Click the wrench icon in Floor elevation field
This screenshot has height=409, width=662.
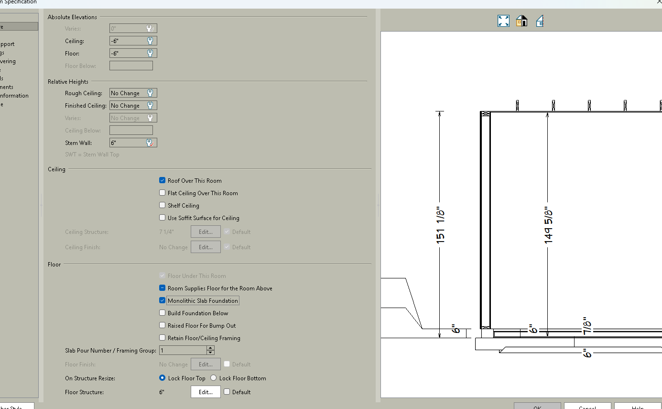150,54
